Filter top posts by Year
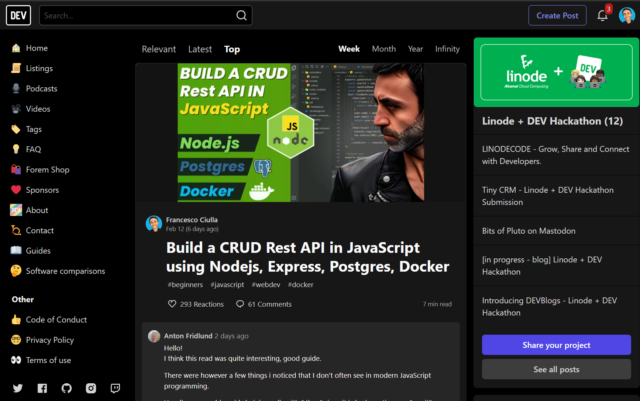Viewport: 640px width, 401px height. click(415, 49)
